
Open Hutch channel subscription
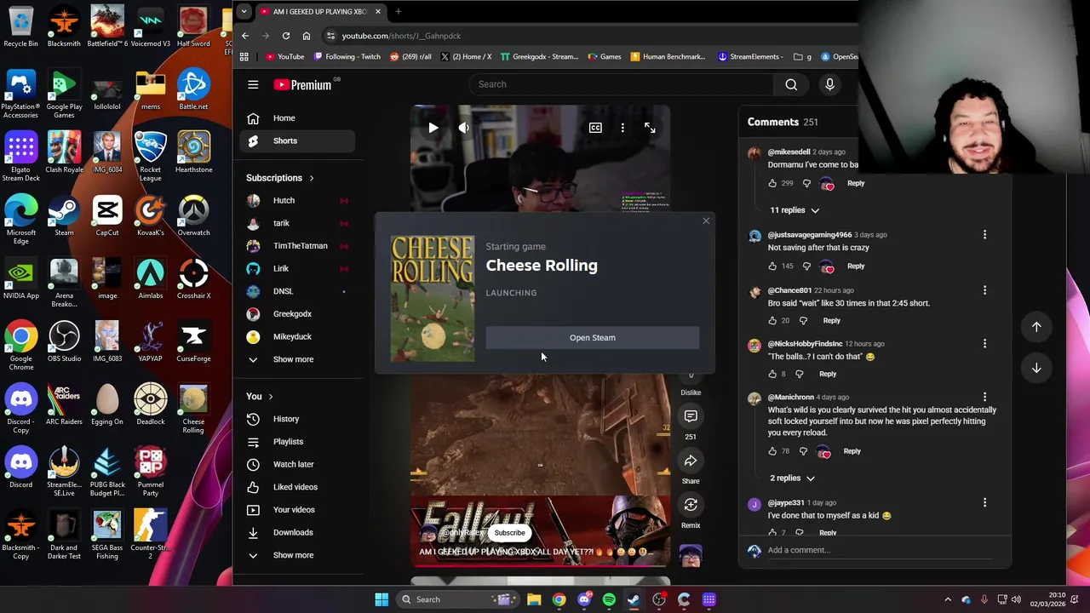[x=297, y=201]
